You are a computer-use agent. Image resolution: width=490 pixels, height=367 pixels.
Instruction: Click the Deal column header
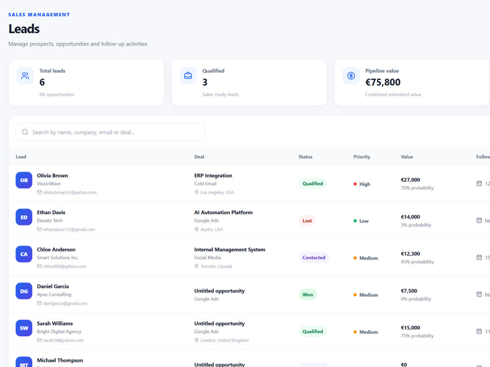click(199, 157)
